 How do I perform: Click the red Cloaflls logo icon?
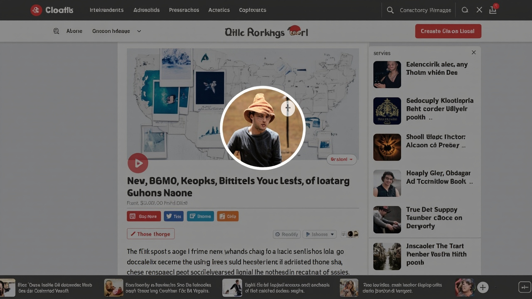[36, 10]
